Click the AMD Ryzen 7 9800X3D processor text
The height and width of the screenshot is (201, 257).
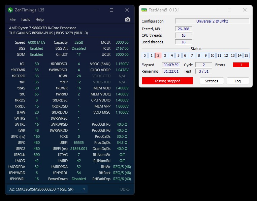tap(42, 28)
